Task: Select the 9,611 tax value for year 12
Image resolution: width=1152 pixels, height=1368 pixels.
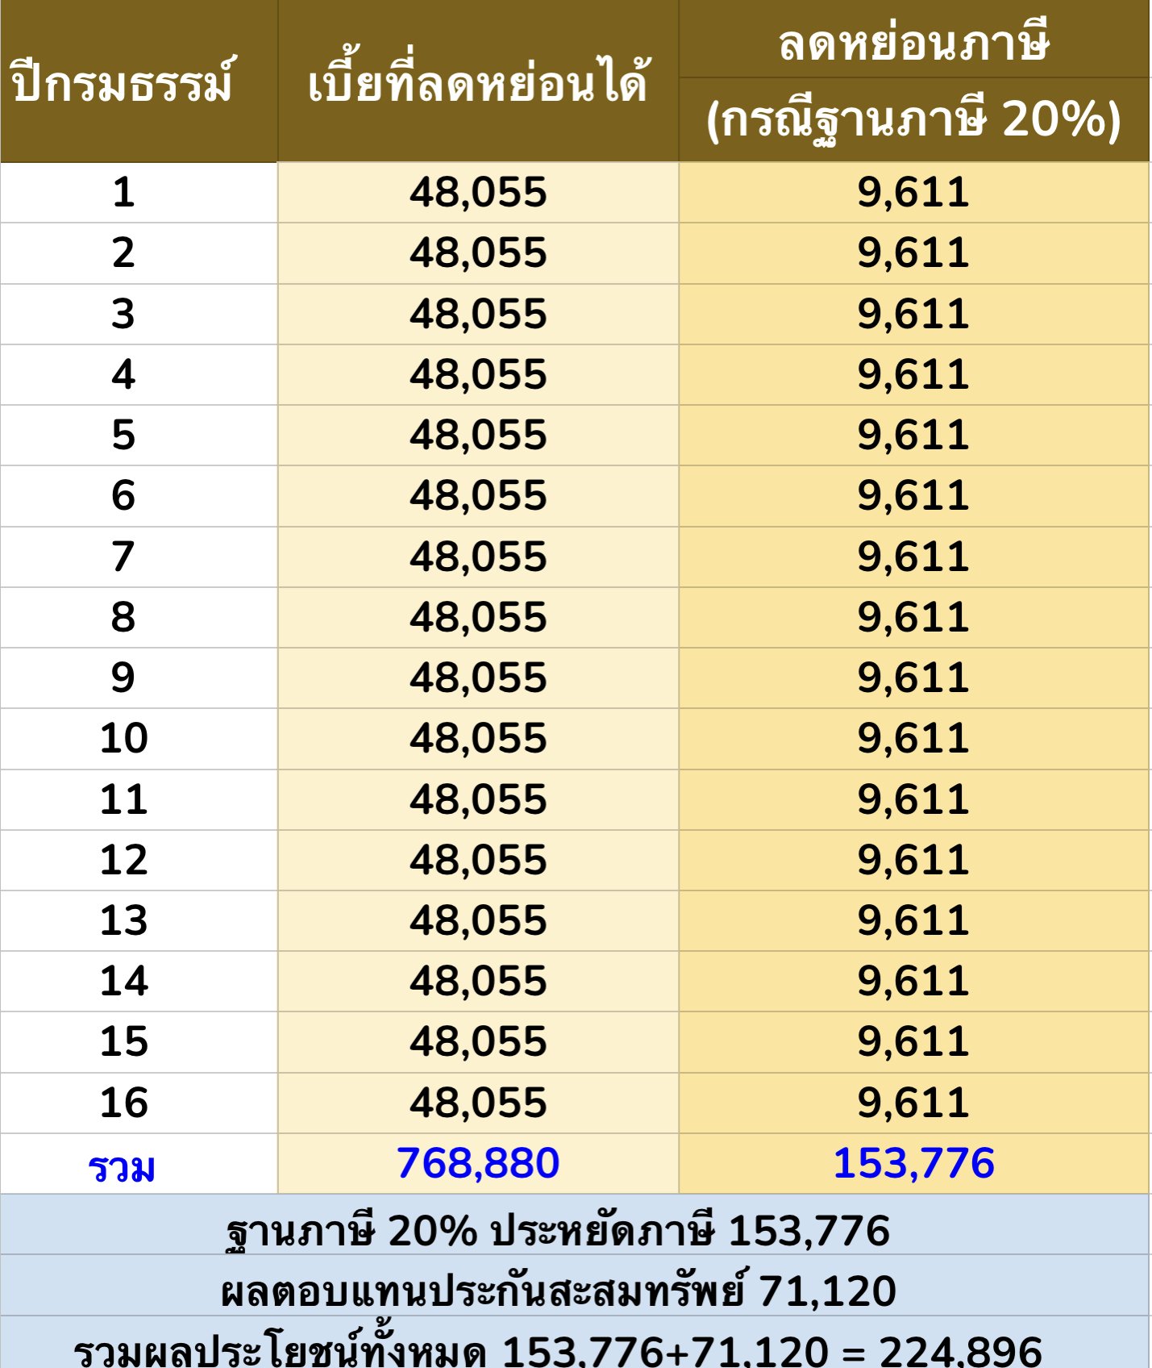Action: pos(913,860)
